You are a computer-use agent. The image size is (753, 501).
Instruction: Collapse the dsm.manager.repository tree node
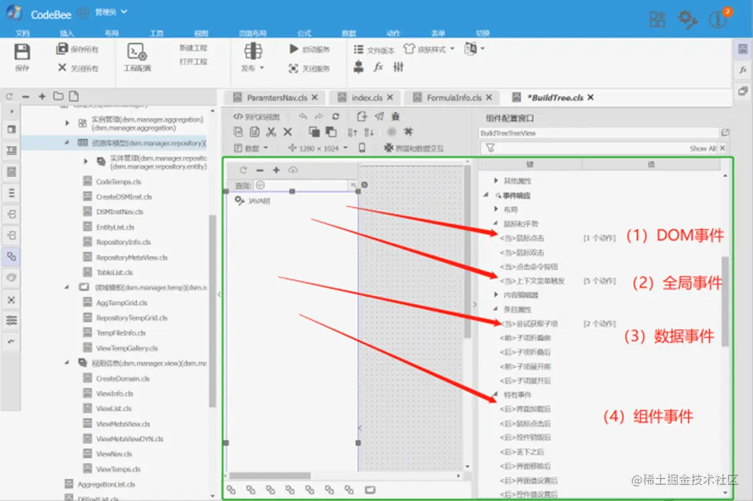67,142
